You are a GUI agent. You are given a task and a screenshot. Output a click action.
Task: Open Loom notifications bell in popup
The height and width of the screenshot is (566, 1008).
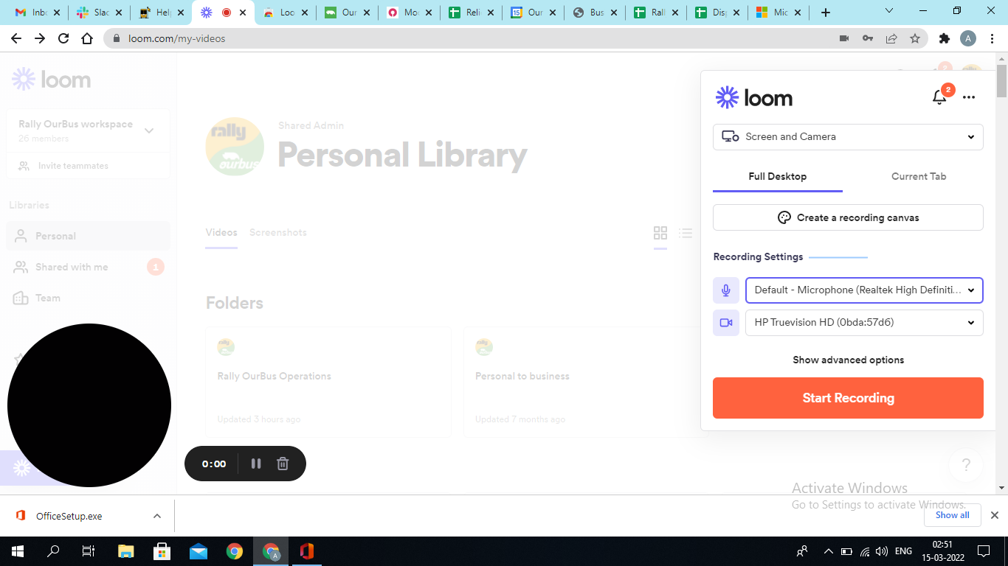tap(939, 97)
